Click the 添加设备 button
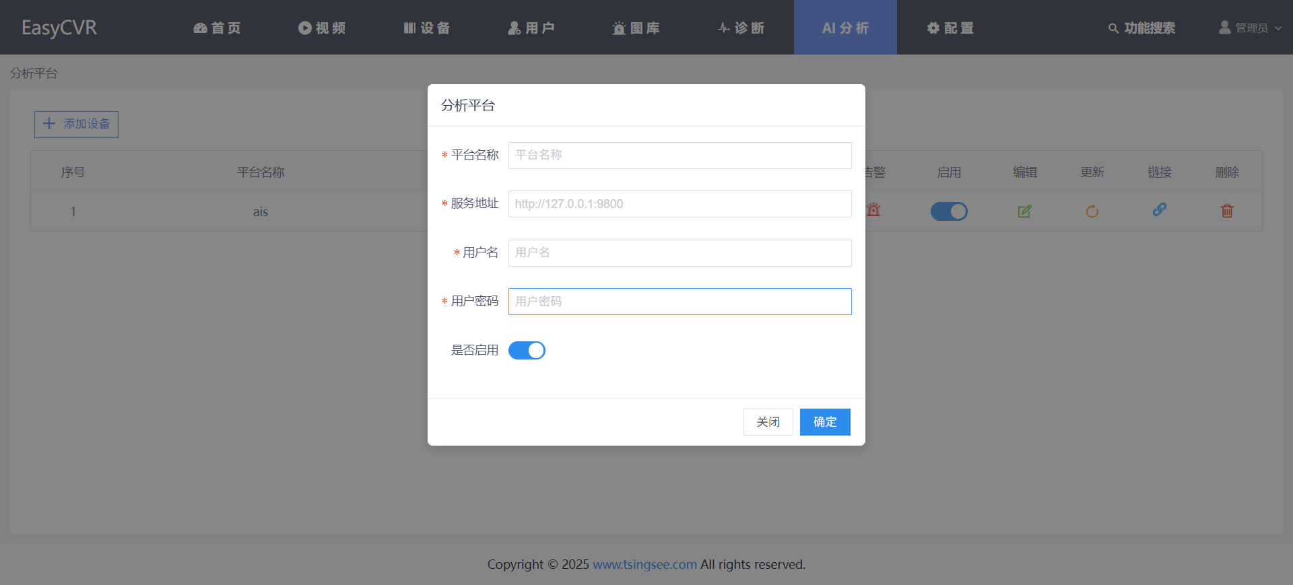 pyautogui.click(x=76, y=125)
